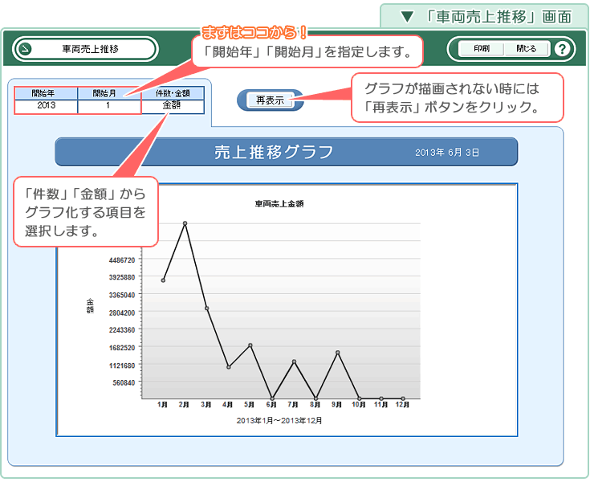The height and width of the screenshot is (482, 590).
Task: Click the y-axis value 4486720
Action: [x=122, y=260]
